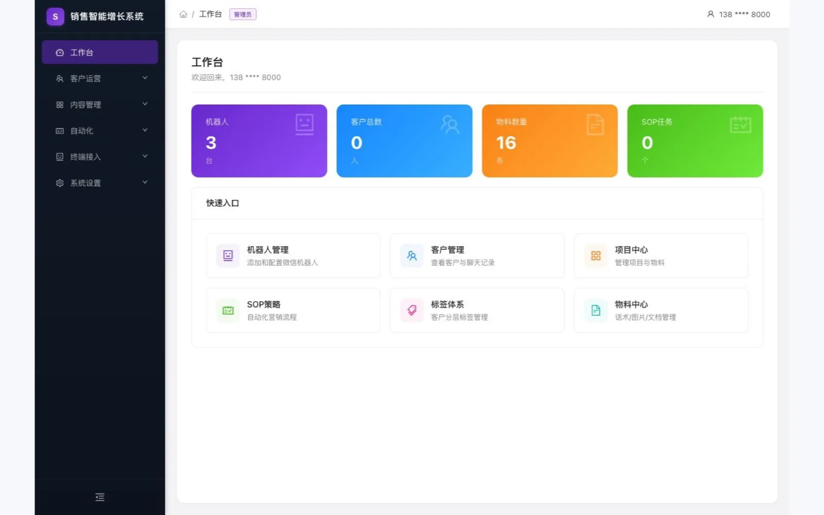Click the 物料数量 value 16
Viewport: 824px width, 515px height.
pyautogui.click(x=506, y=143)
